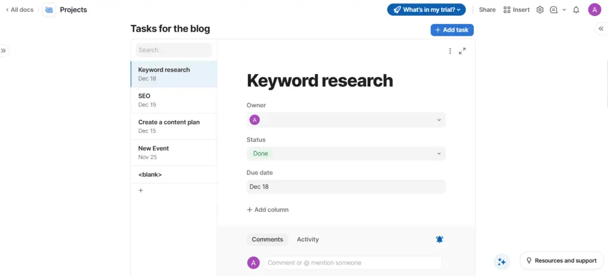Expand the left sidebar with double chevron
Viewport: 608px width, 276px height.
tap(4, 51)
